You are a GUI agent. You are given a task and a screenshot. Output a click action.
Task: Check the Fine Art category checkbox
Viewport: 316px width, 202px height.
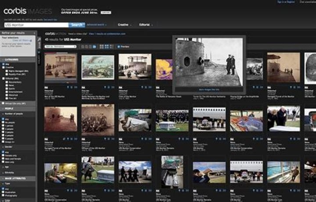coord(7,98)
